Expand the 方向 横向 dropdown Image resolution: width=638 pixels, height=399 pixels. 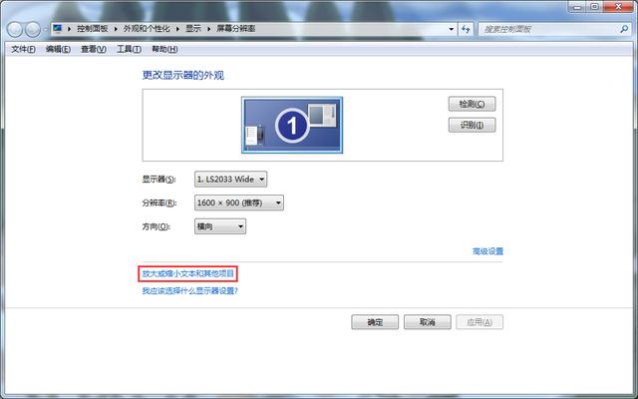point(219,226)
